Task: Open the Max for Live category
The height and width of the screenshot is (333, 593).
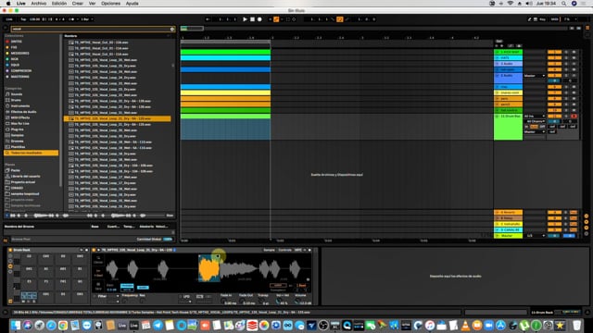Action: click(19, 123)
